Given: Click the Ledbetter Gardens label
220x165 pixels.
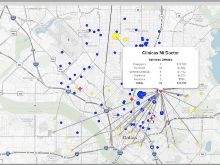Looking at the screenshot, I should pyautogui.click(x=27, y=120).
